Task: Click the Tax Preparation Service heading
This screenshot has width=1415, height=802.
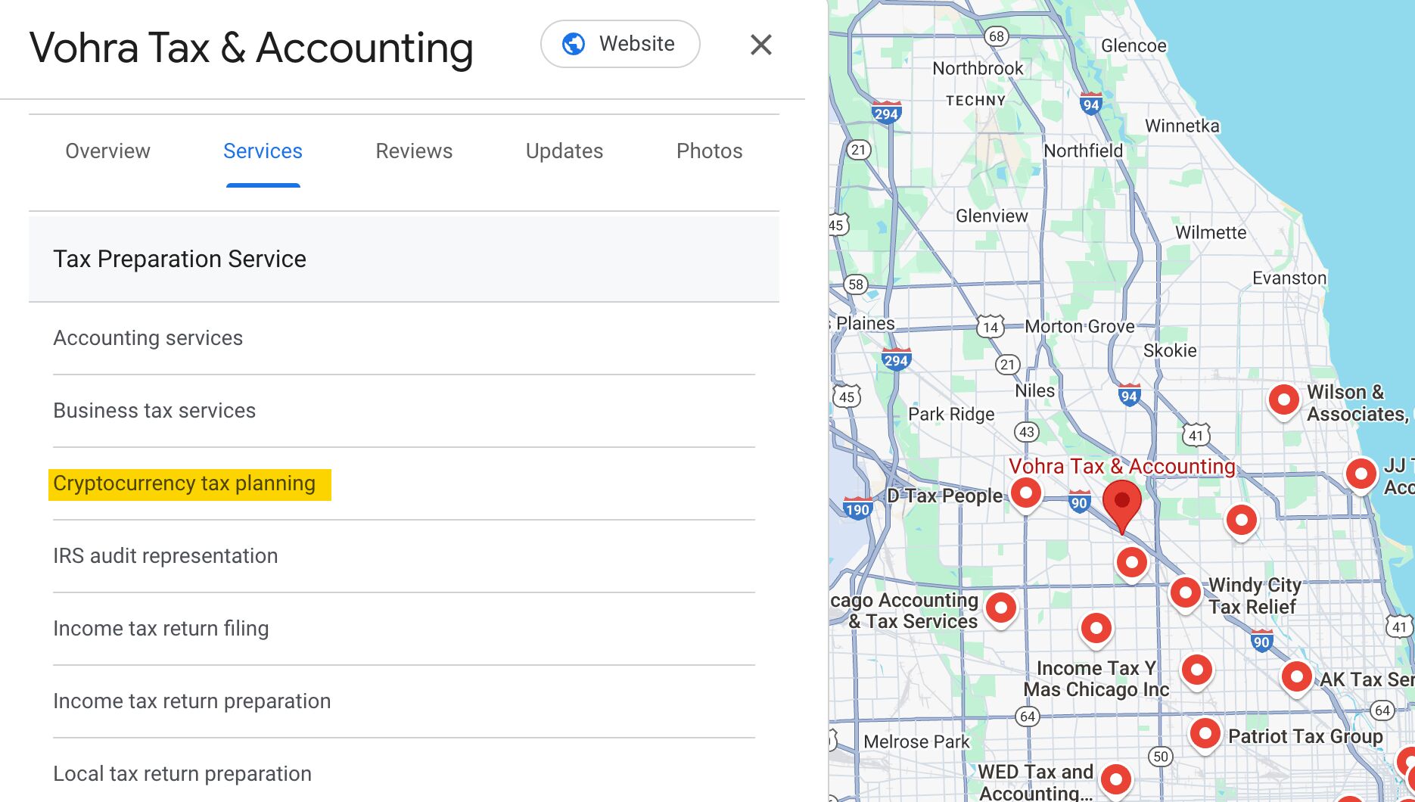Action: pyautogui.click(x=179, y=259)
